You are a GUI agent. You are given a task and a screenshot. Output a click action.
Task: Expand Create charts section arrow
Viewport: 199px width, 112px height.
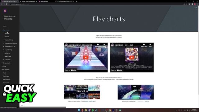(x=2, y=63)
